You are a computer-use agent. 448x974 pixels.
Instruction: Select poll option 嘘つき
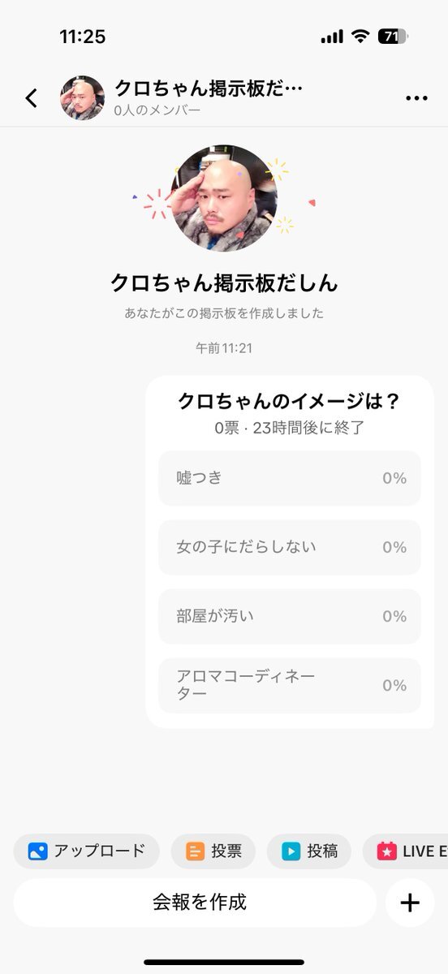pyautogui.click(x=290, y=478)
